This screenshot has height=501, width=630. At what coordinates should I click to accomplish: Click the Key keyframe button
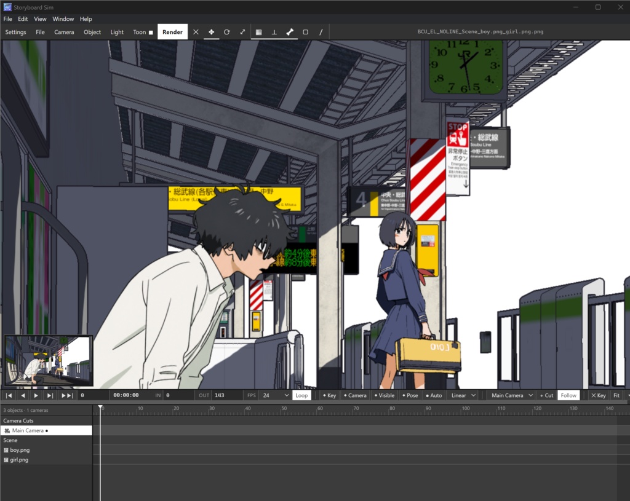[x=330, y=395]
